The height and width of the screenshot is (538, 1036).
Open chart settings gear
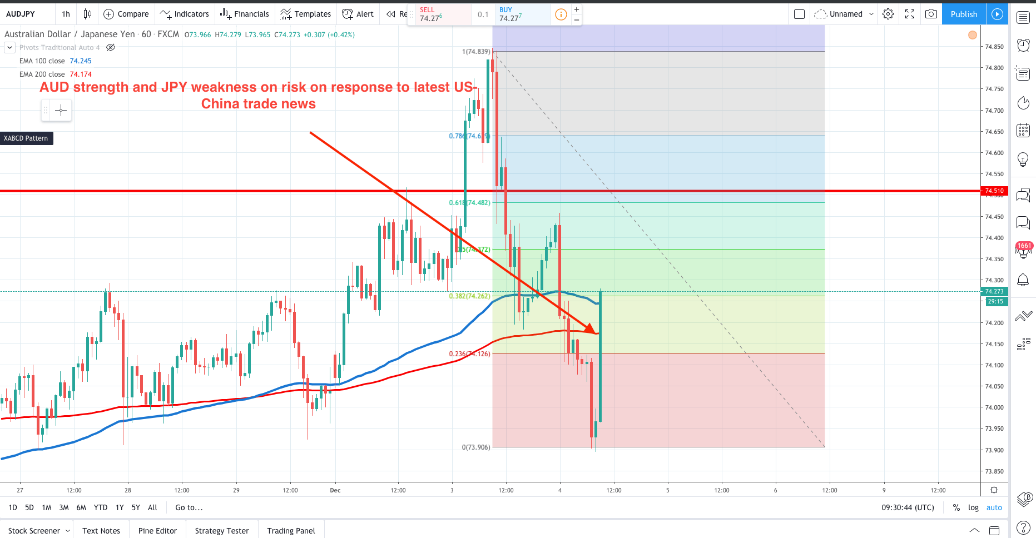tap(888, 14)
